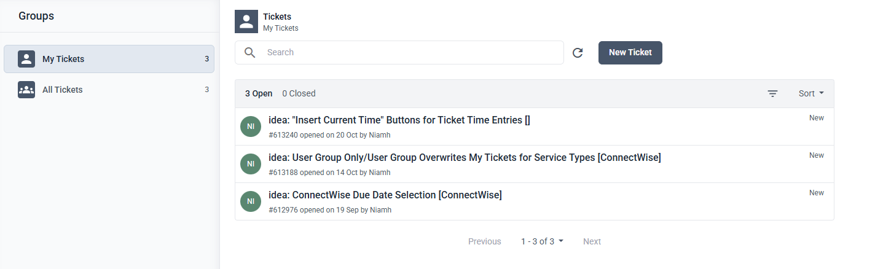Click the search magnifier icon
Screen dimensions: 875x269
click(x=249, y=53)
